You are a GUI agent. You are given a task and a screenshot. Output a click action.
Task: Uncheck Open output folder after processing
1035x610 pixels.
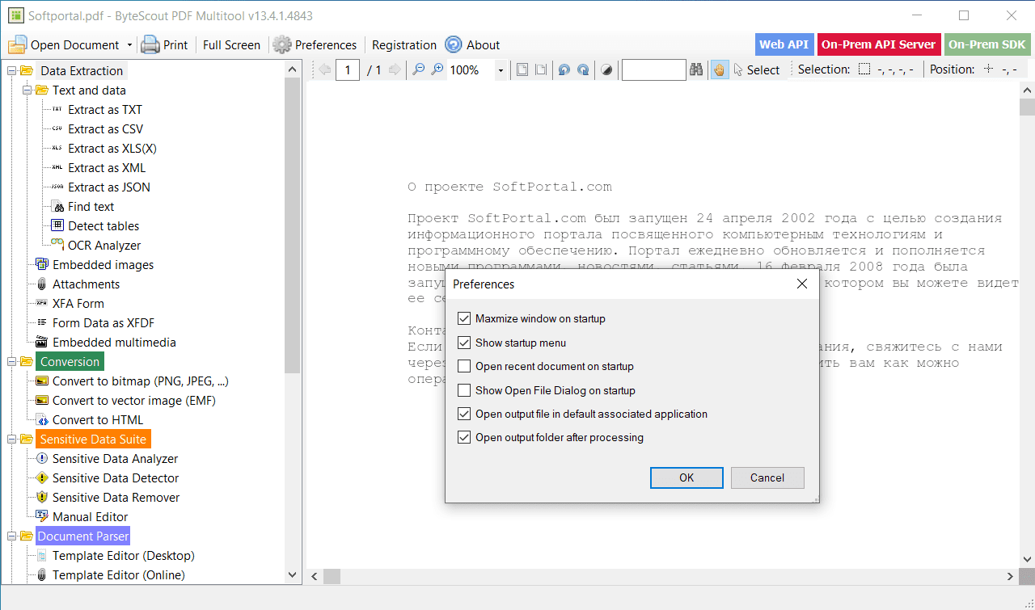point(464,437)
